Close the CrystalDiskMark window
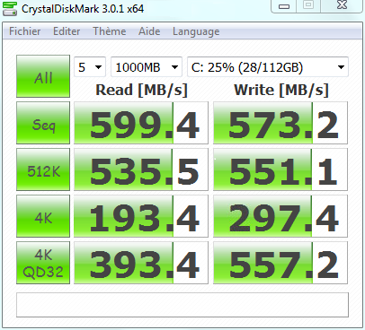This screenshot has height=330, width=365. pos(342,6)
